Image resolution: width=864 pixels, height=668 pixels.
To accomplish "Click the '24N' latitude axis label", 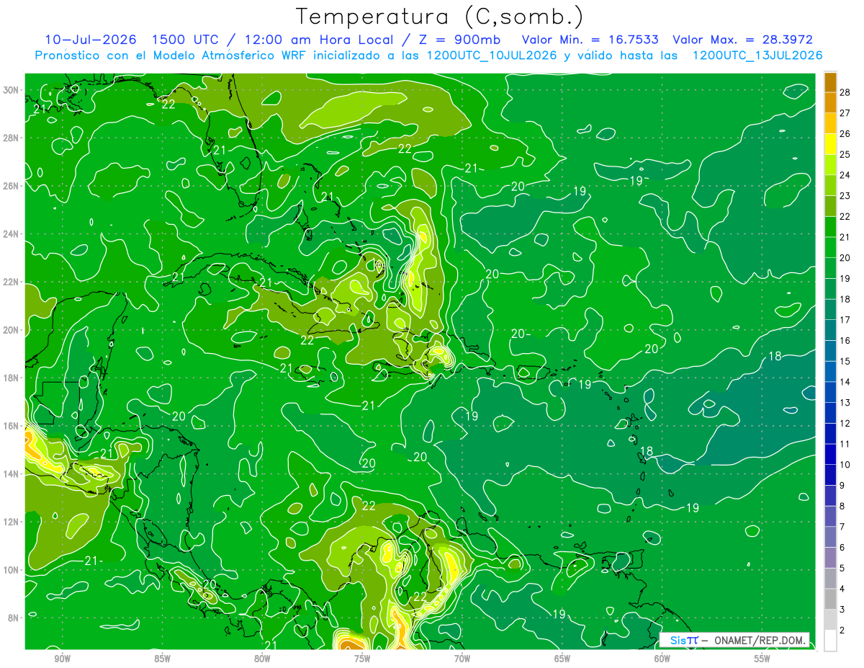I will [x=11, y=233].
